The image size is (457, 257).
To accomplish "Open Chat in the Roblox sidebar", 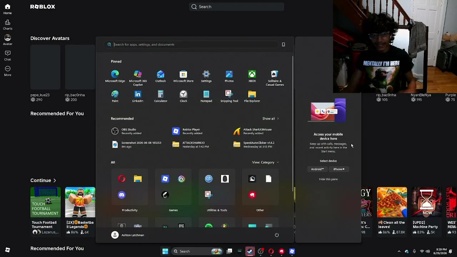I will coord(7,55).
